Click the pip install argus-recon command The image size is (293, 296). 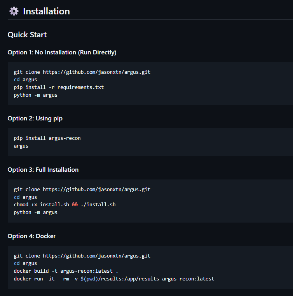[x=47, y=138]
